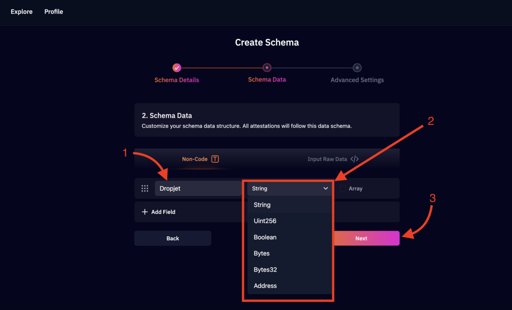Open the field type dropdown showing String
The image size is (512, 310).
[289, 188]
